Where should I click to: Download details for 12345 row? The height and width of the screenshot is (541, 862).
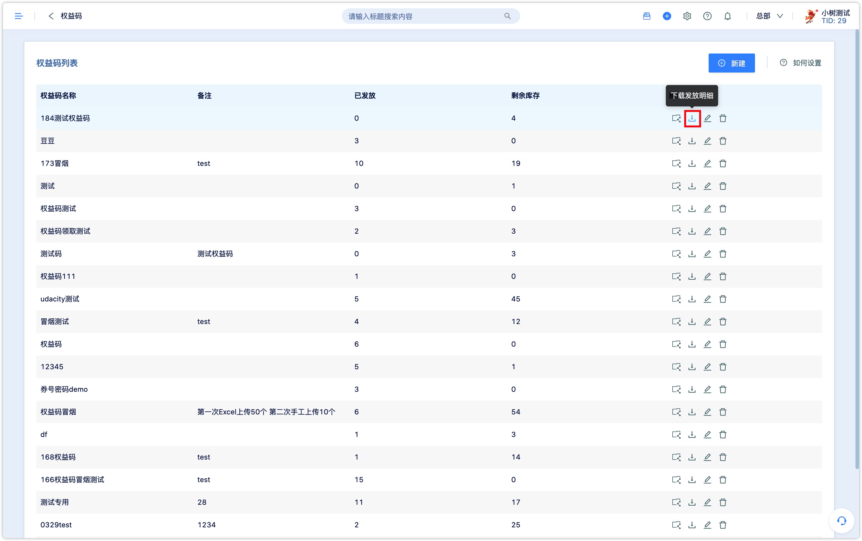tap(692, 367)
